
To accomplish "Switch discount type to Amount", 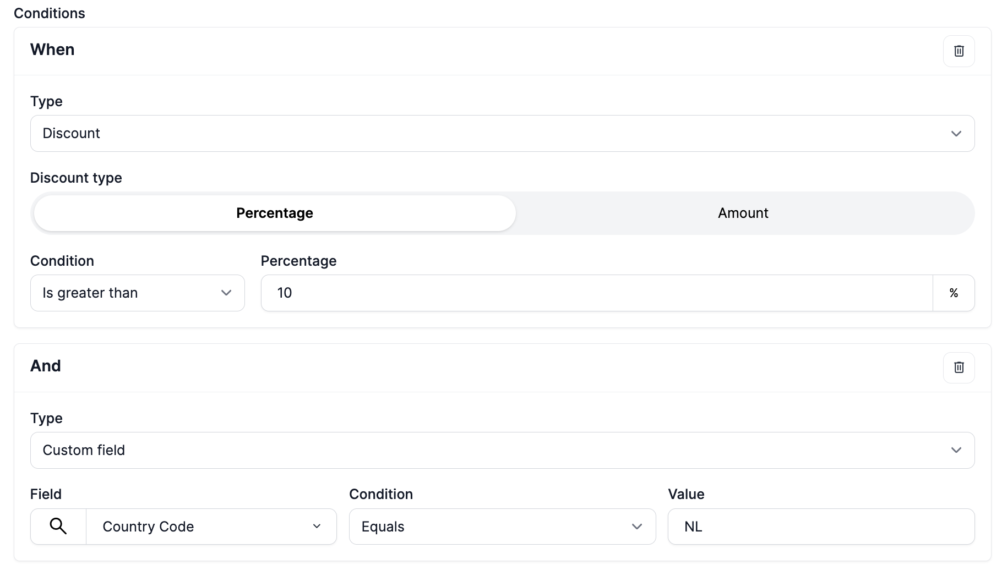I will tap(743, 213).
